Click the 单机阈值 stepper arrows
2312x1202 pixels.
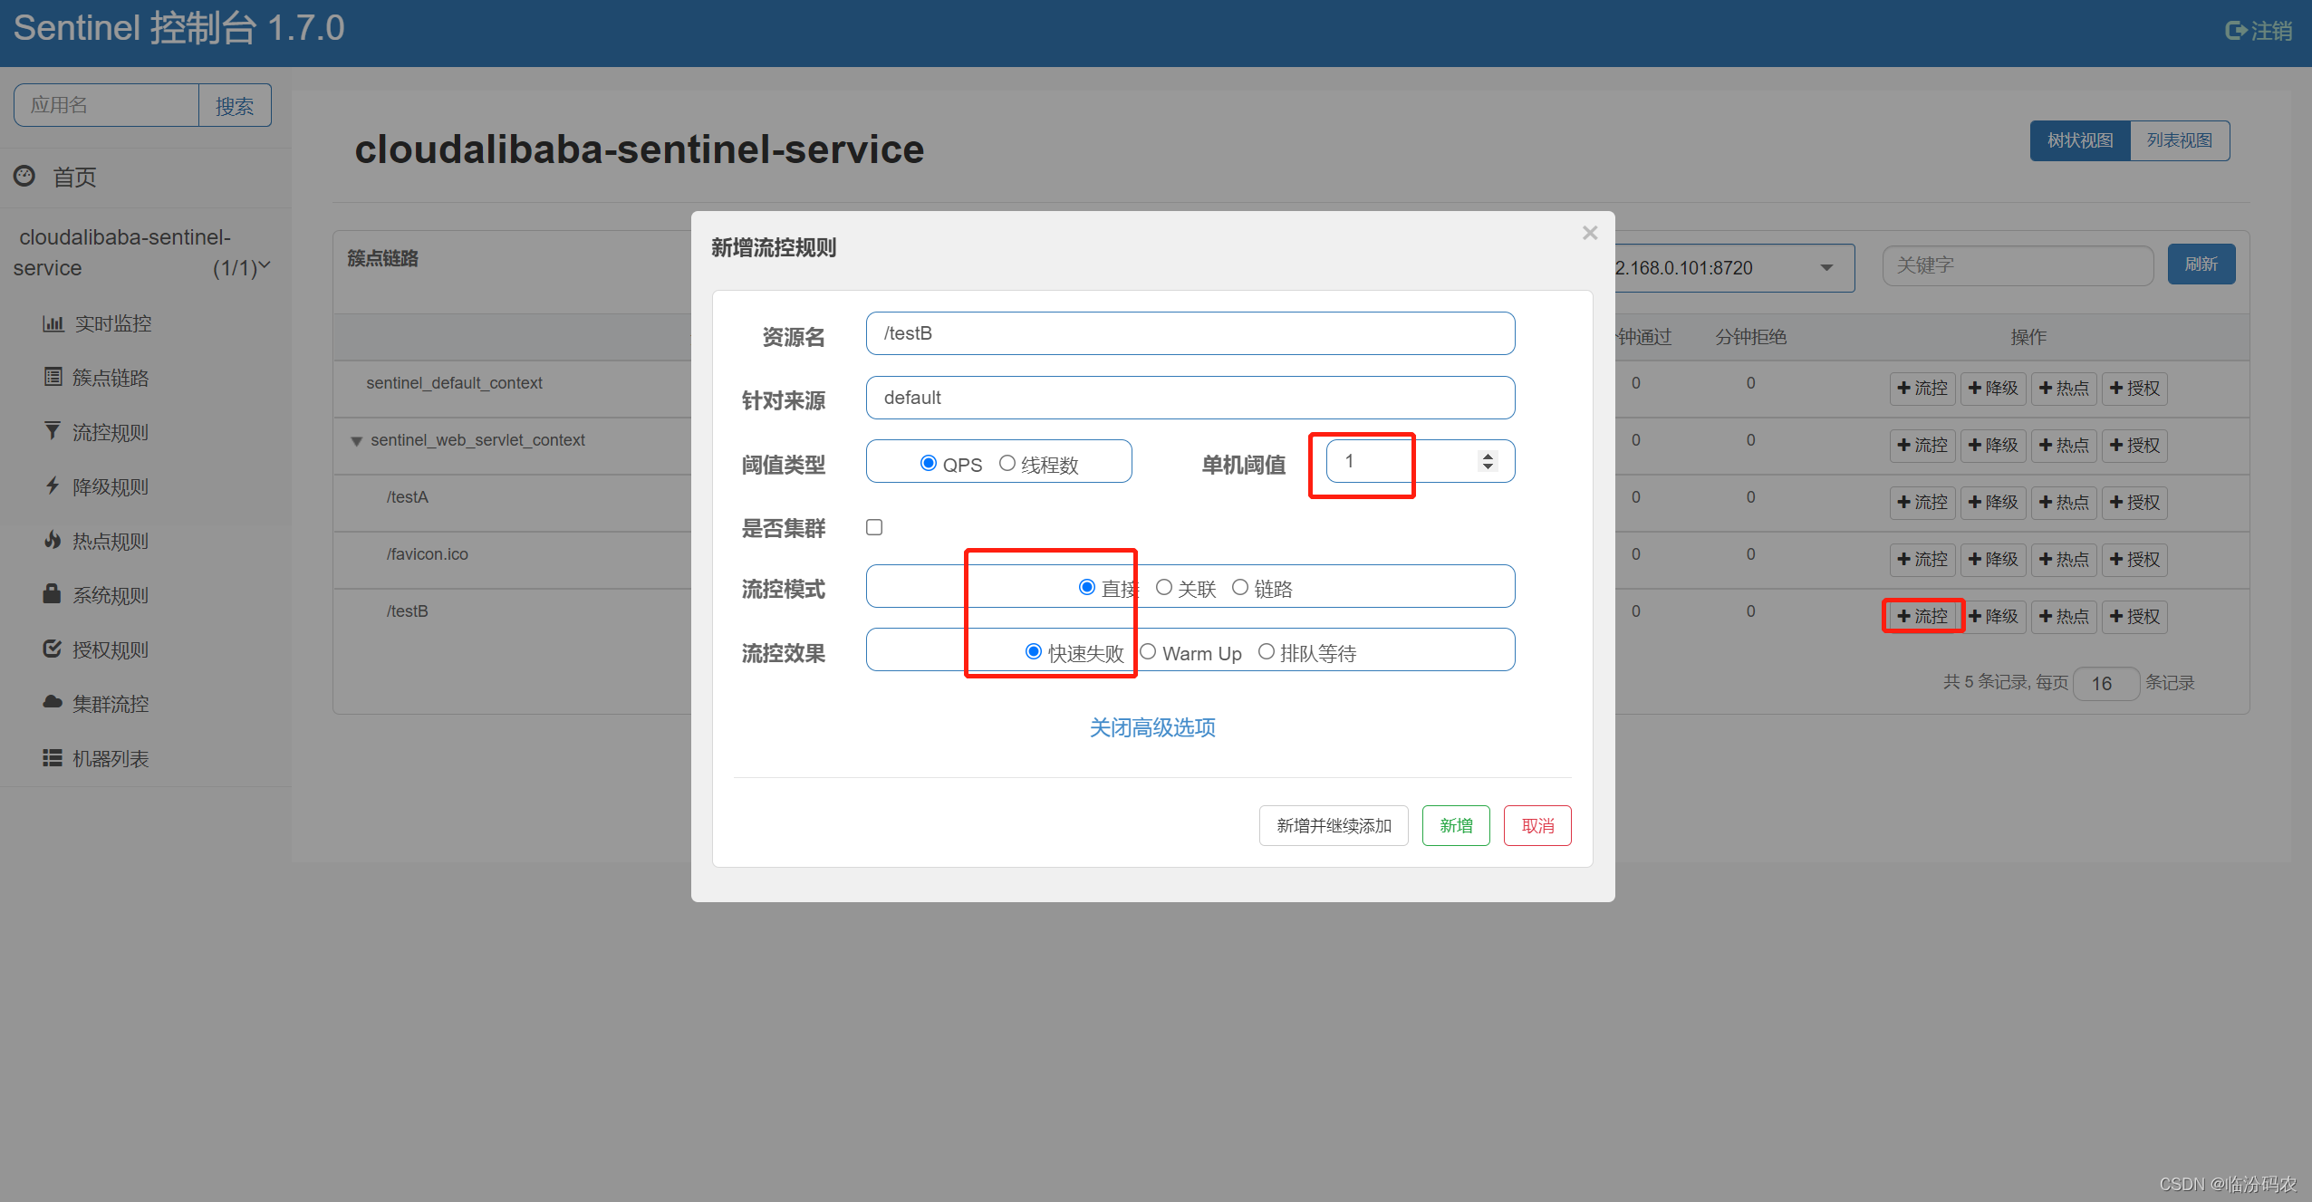pos(1488,461)
